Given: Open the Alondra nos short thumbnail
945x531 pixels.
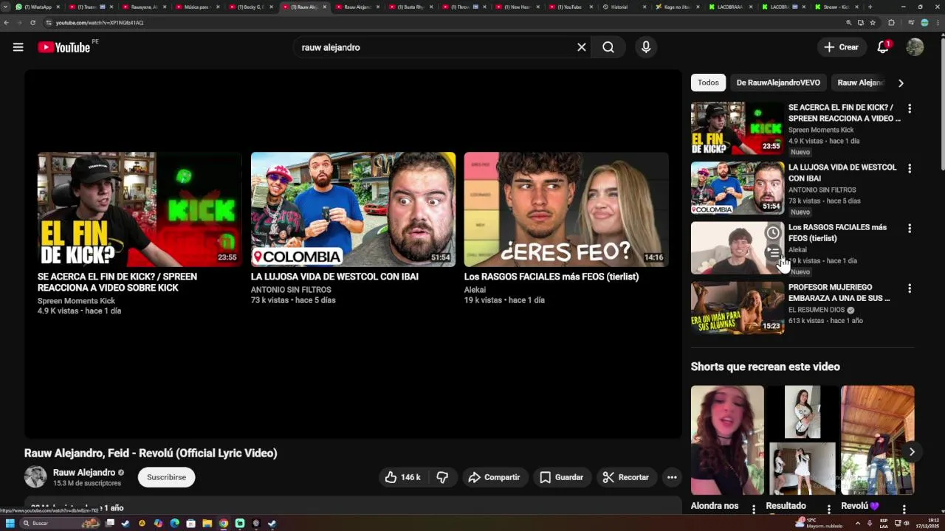Looking at the screenshot, I should (727, 440).
